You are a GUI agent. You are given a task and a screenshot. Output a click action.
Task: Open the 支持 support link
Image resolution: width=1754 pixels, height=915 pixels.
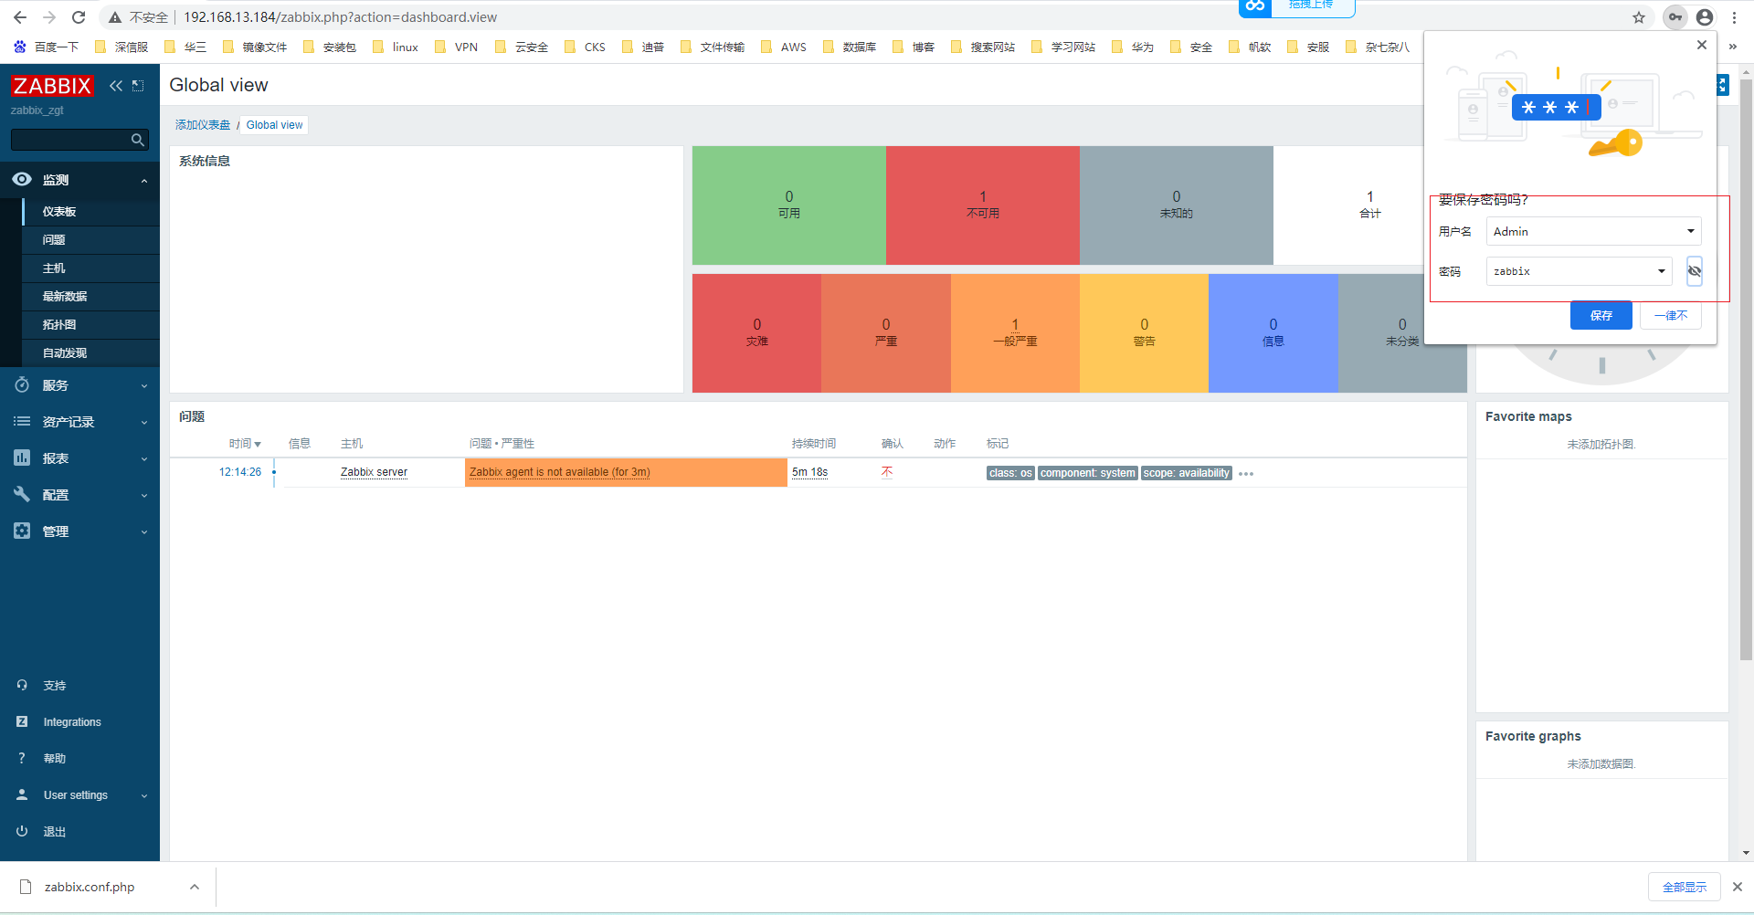point(55,686)
